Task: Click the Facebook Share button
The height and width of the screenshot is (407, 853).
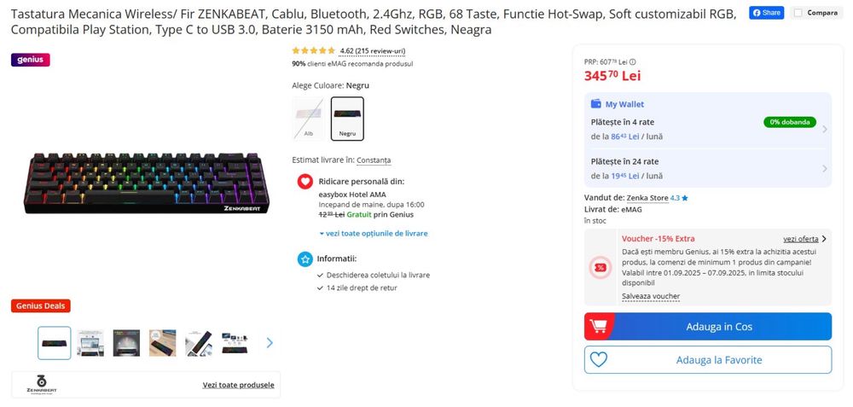Action: pos(766,13)
